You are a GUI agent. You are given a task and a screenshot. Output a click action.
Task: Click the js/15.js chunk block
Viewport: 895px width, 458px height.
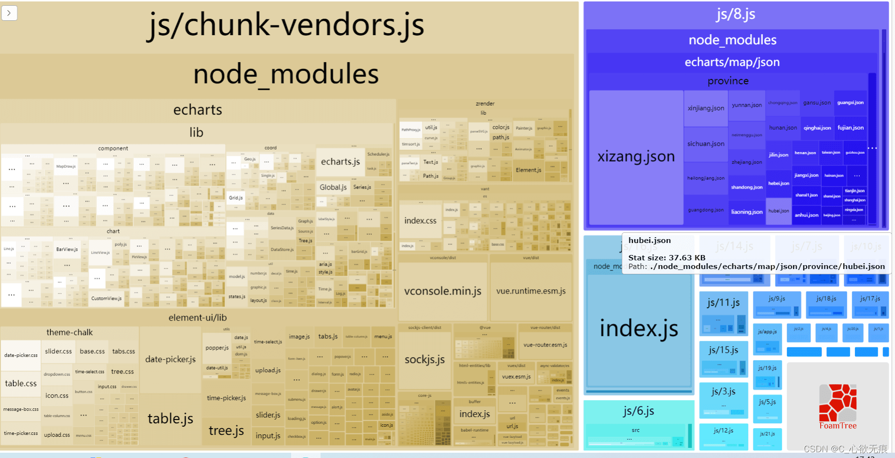point(723,350)
